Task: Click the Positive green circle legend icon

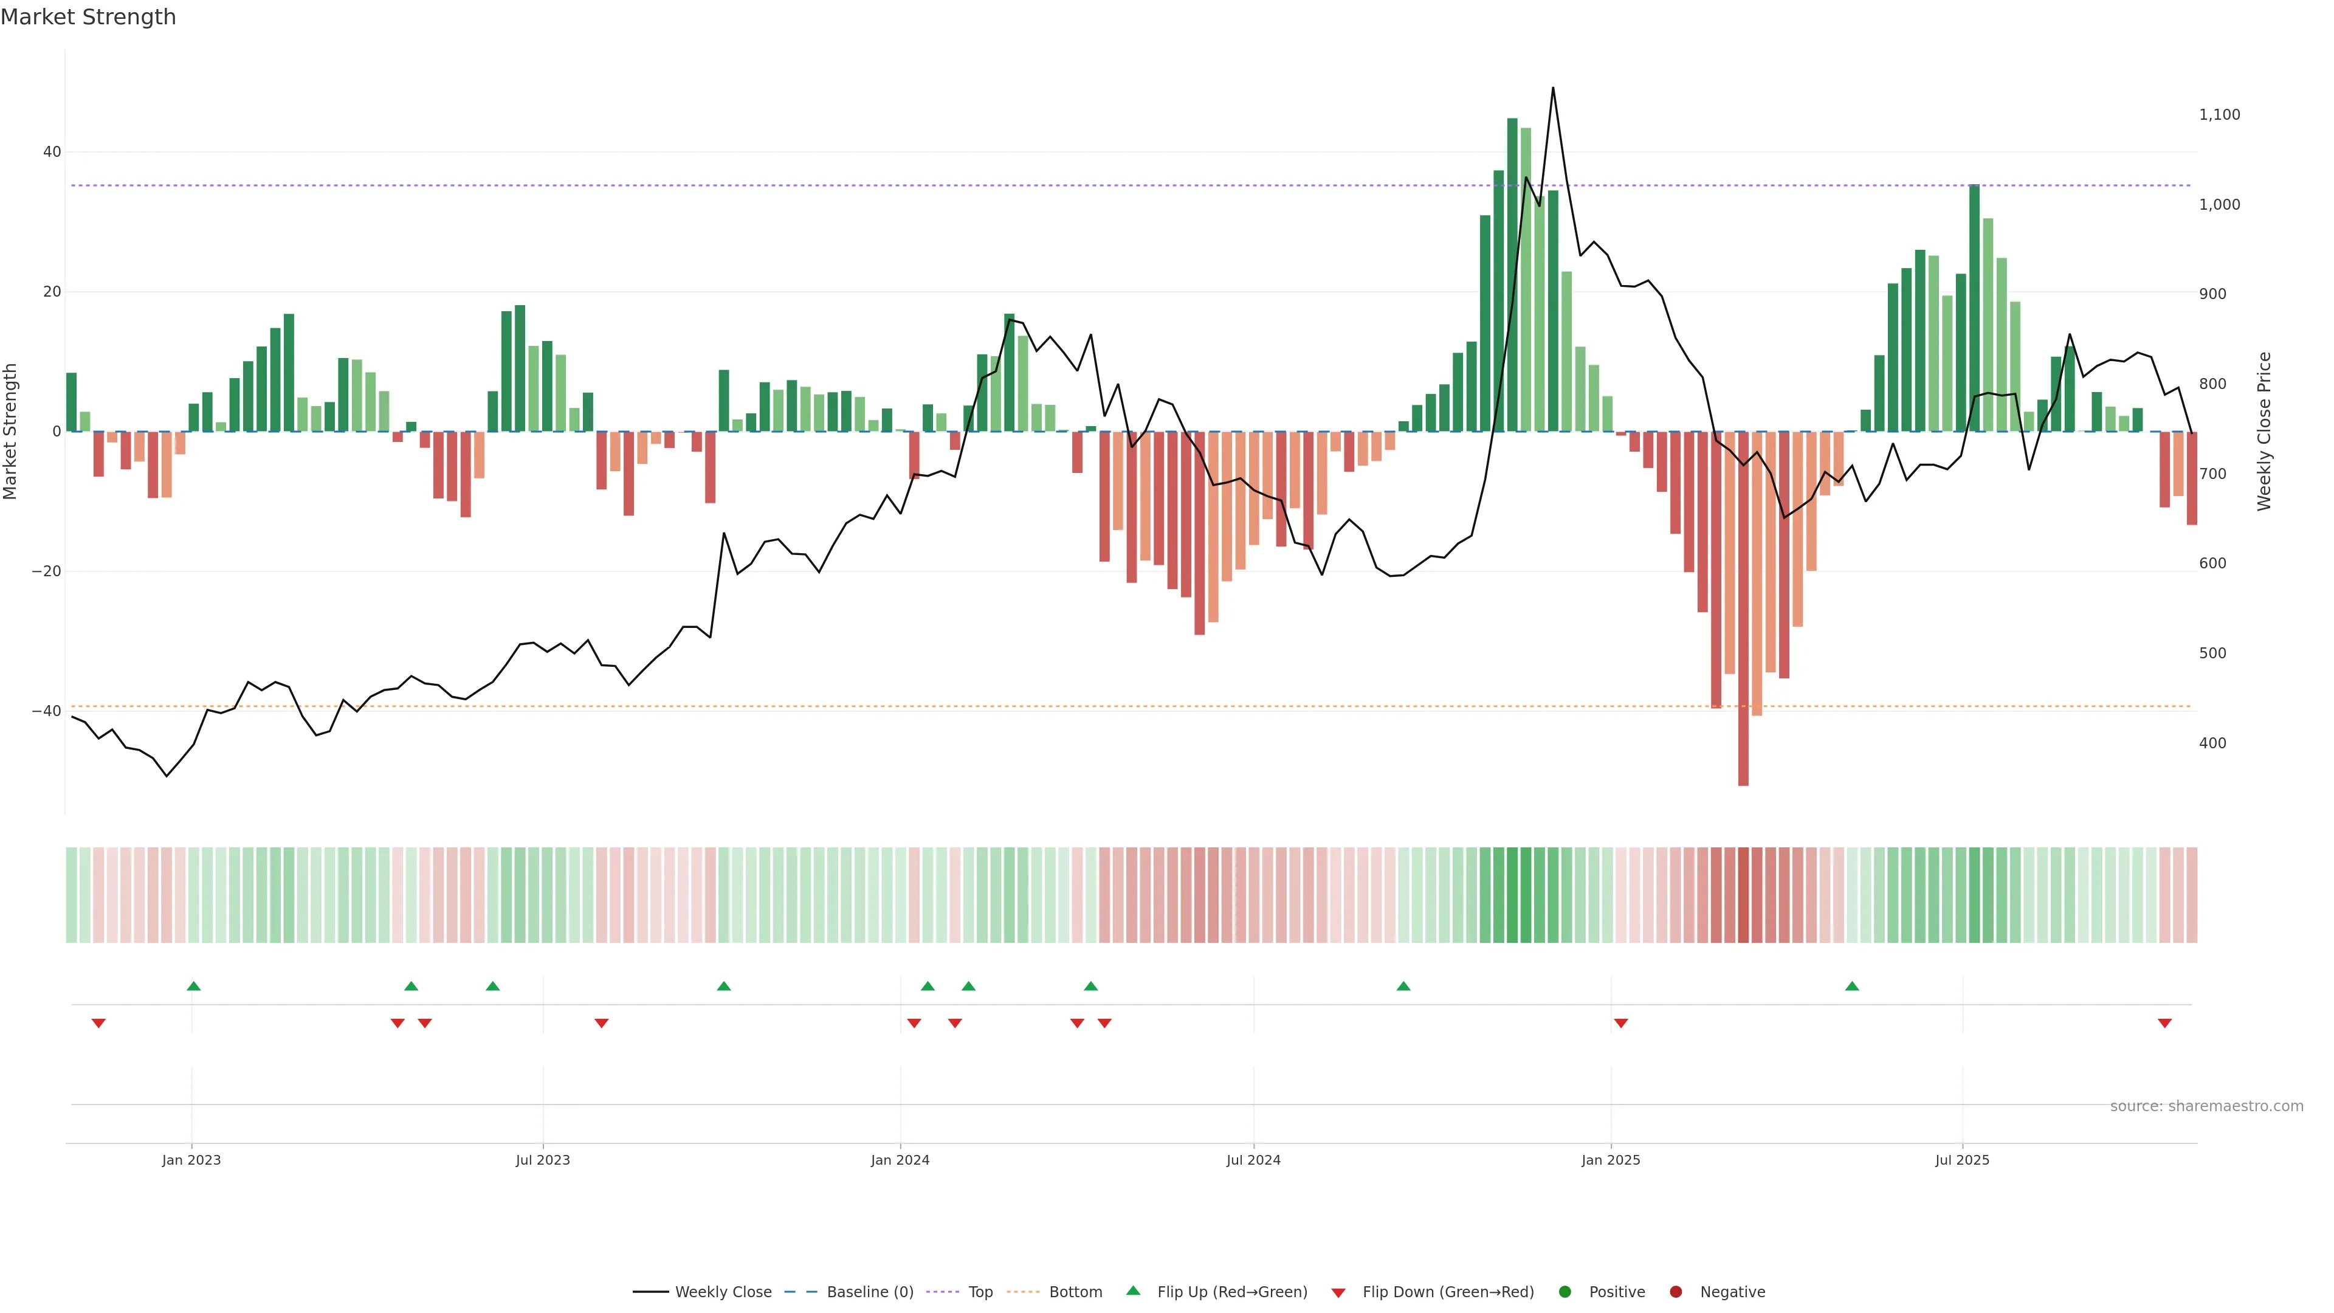Action: (1565, 1292)
